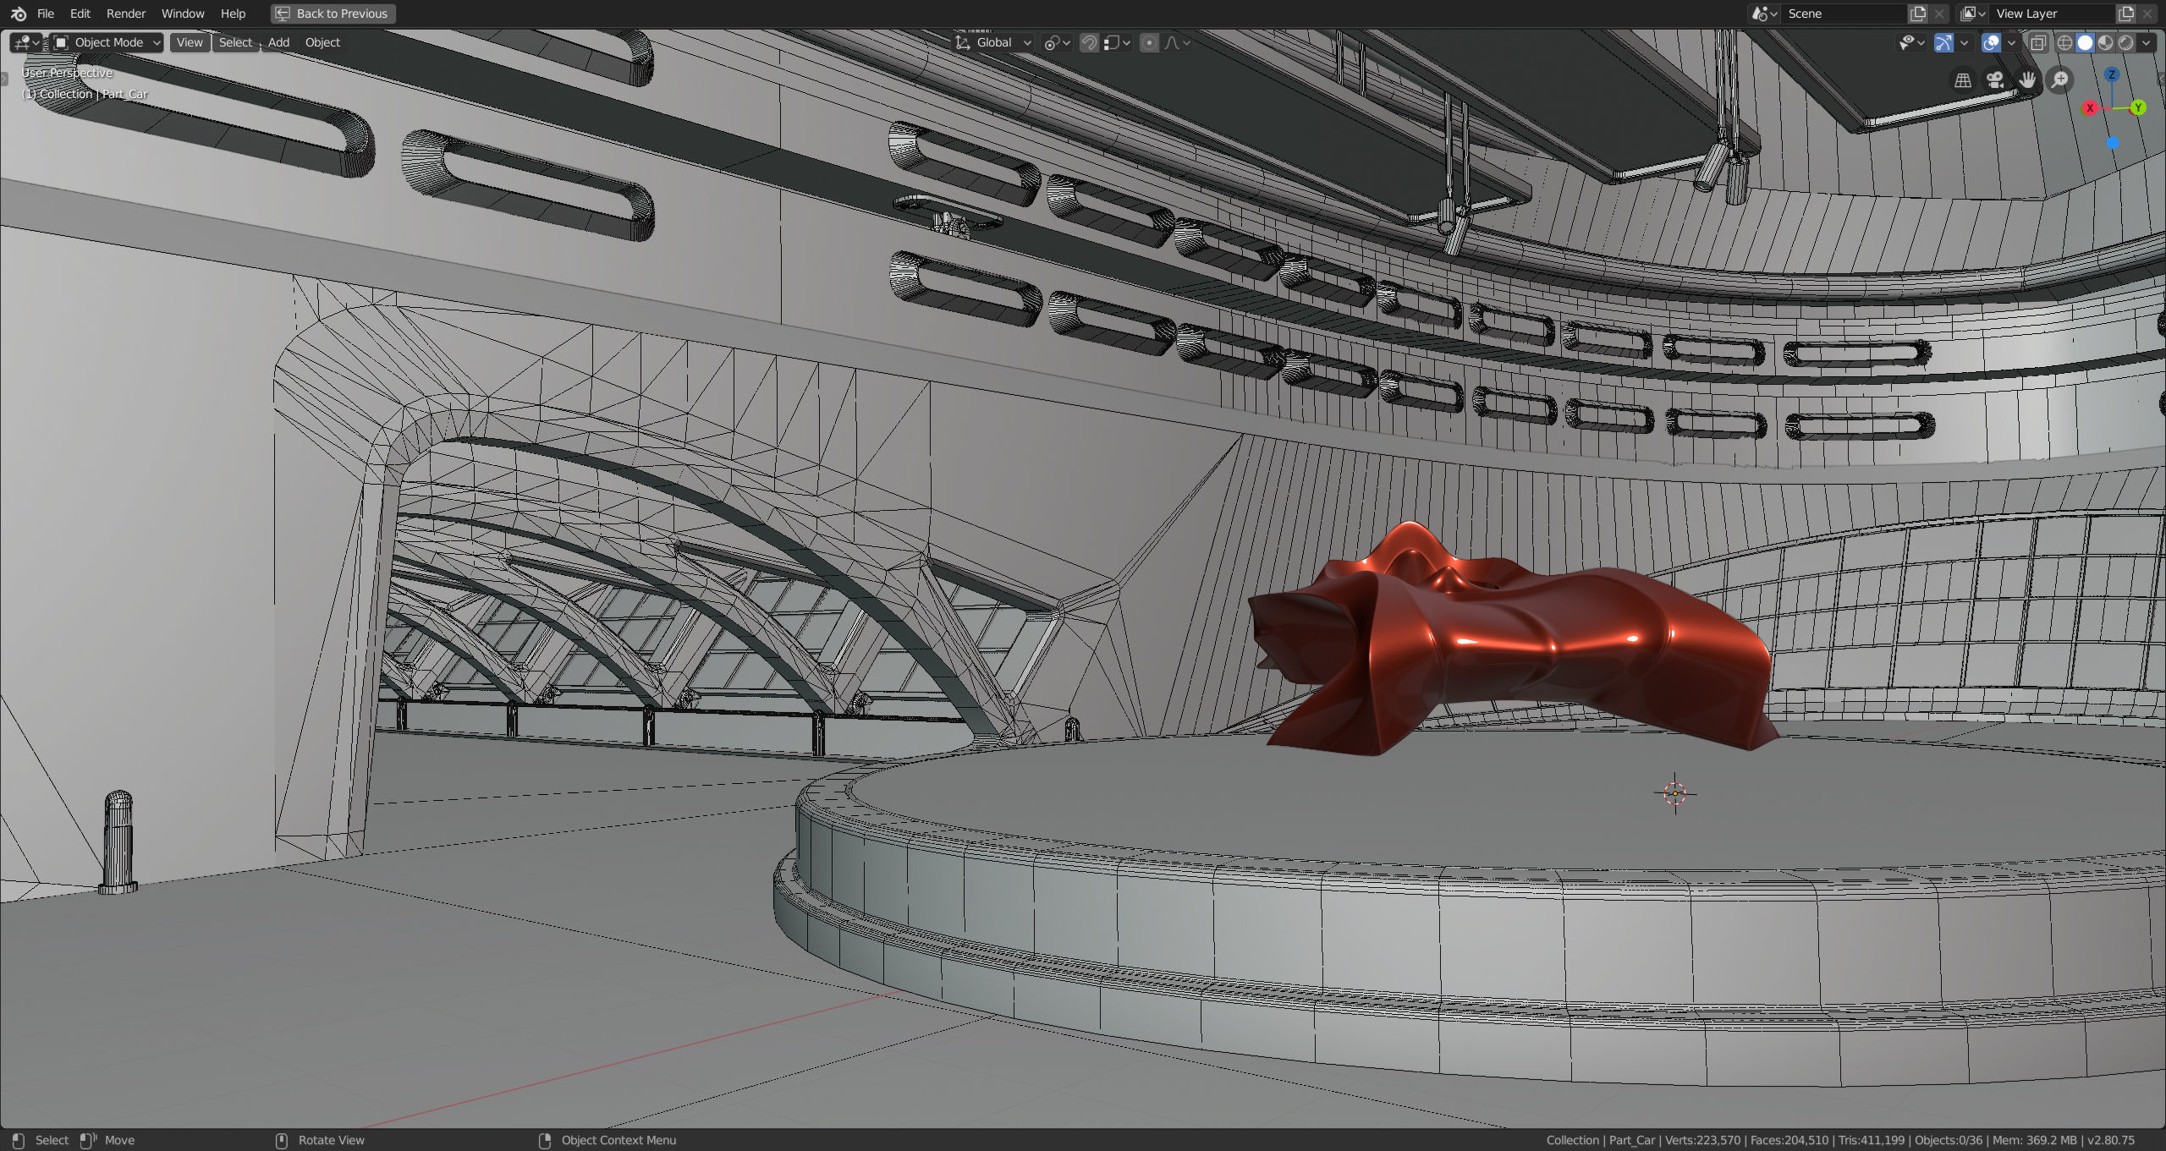Switch to wireframe viewport shading
Image resolution: width=2166 pixels, height=1151 pixels.
click(x=2064, y=42)
